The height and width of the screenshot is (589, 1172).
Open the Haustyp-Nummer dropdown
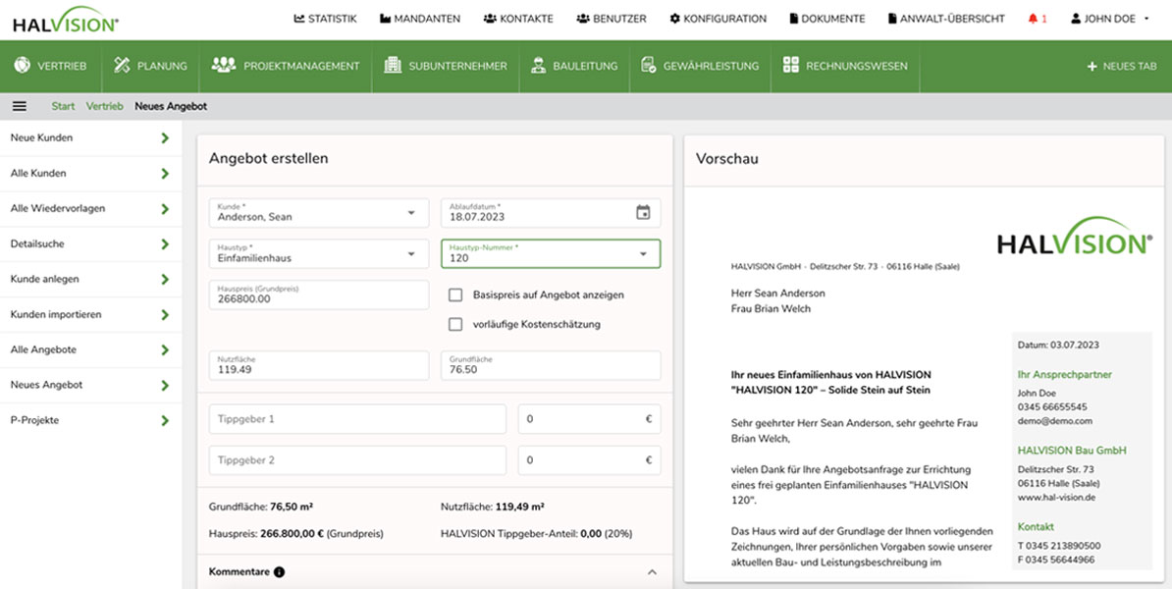551,254
